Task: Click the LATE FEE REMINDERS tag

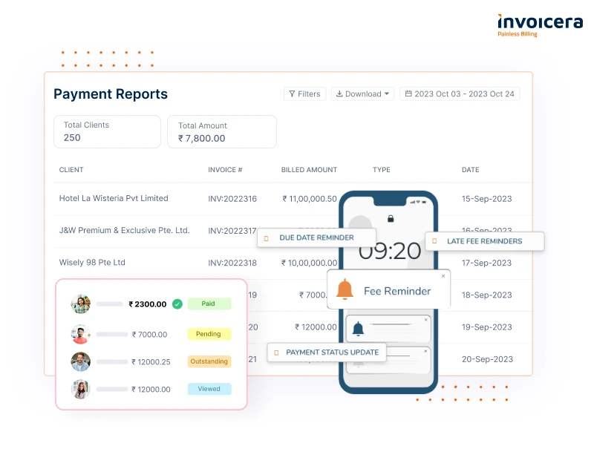Action: pos(485,241)
